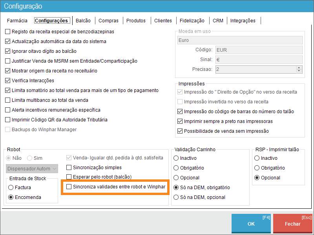
Task: Go to the Integrações tab
Action: click(x=243, y=21)
